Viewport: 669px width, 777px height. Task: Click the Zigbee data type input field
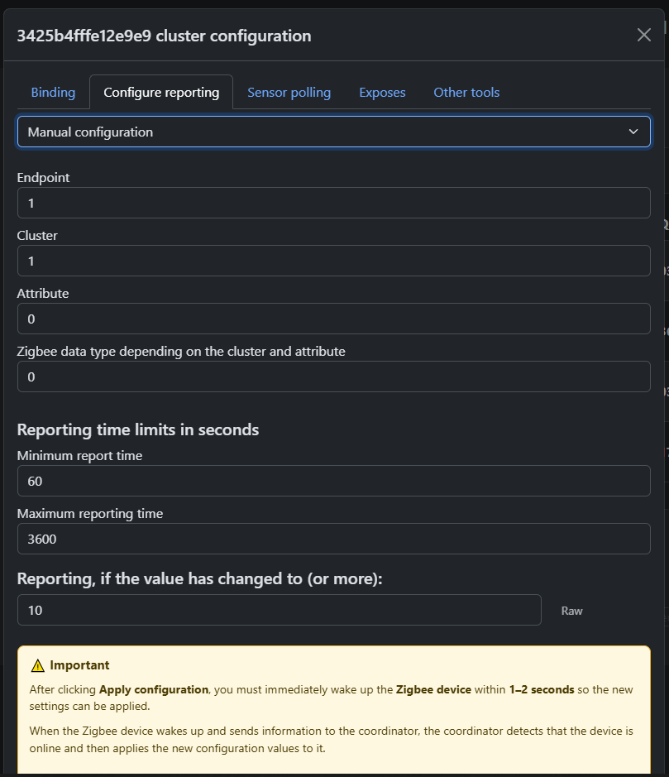point(333,377)
